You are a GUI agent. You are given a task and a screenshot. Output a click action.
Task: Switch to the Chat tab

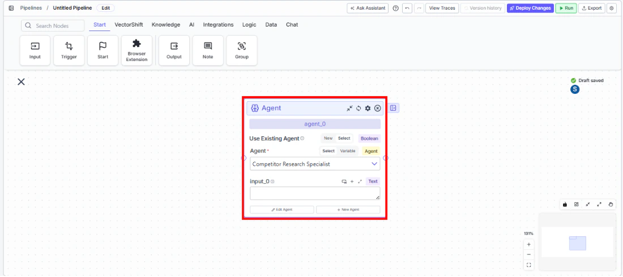[292, 25]
